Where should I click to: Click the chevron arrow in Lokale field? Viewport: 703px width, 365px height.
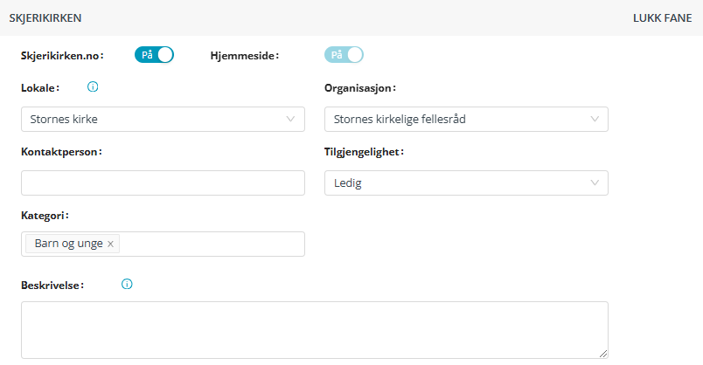(291, 119)
